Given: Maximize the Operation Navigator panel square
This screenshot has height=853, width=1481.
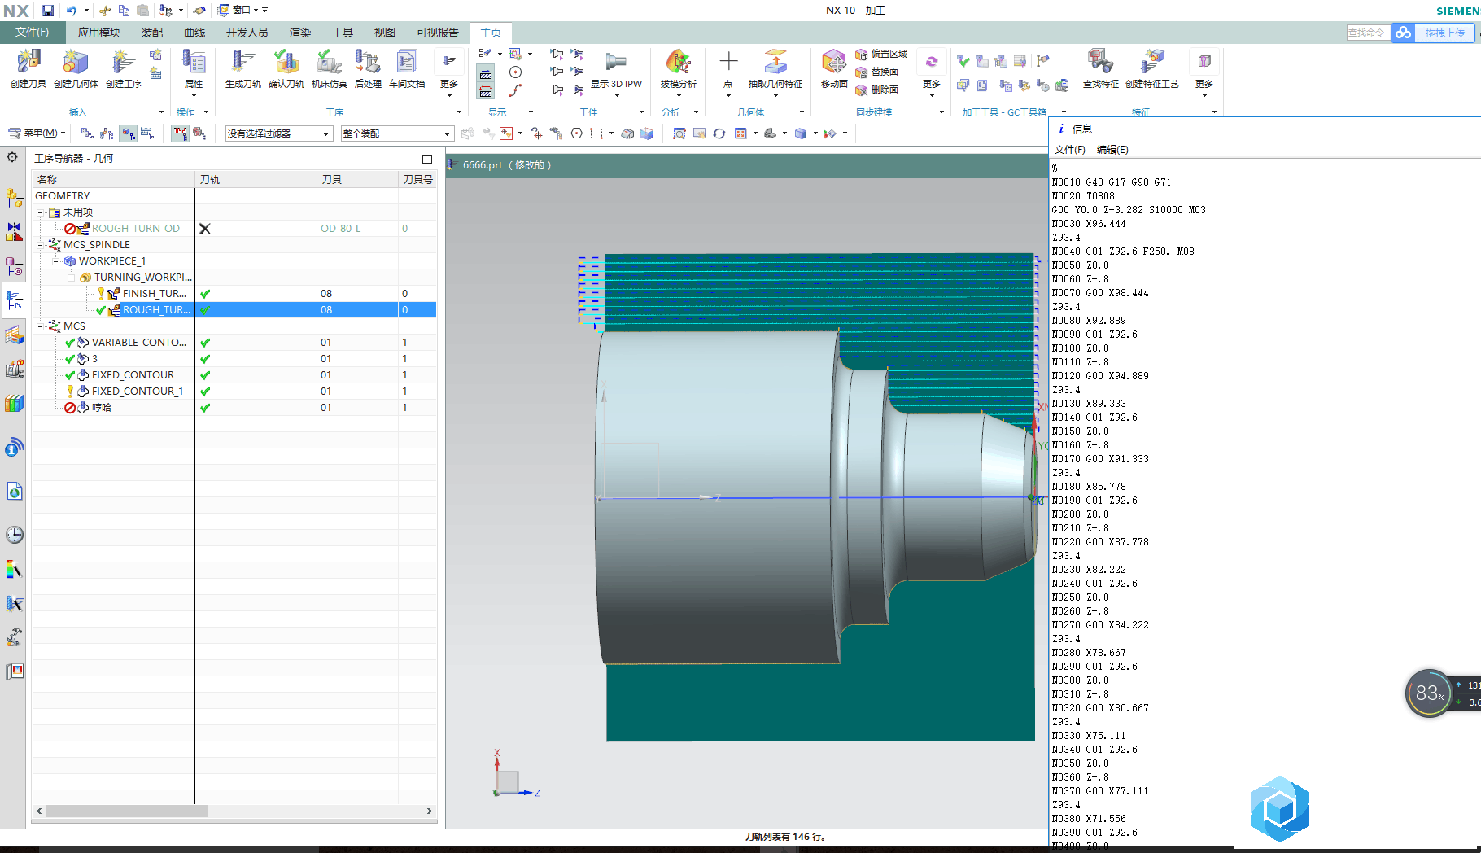Looking at the screenshot, I should (426, 159).
